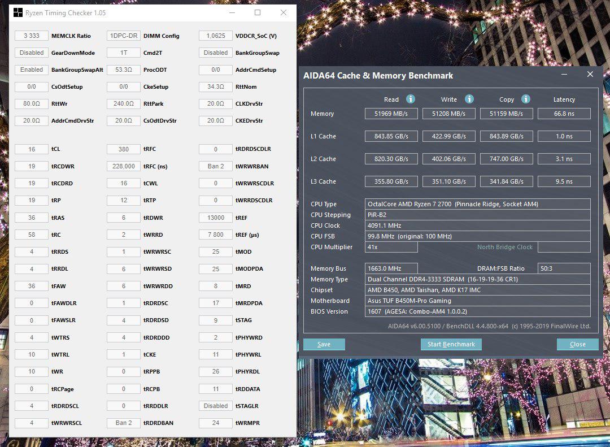Click the CPU Clock 4091.1 MHz field
This screenshot has width=610, height=447.
(x=478, y=225)
